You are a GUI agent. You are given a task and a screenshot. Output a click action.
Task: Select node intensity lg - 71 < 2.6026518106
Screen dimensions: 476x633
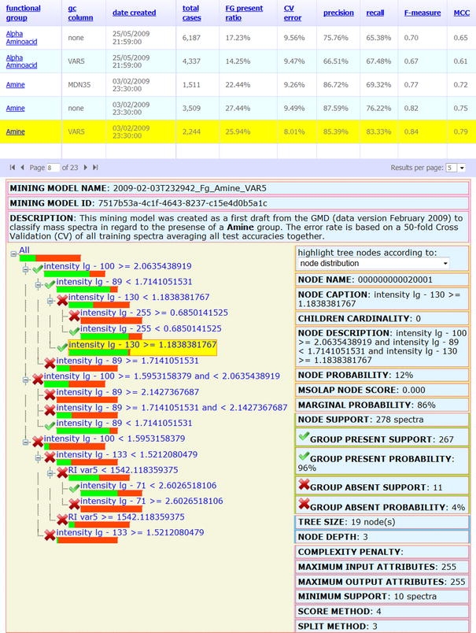coord(149,485)
